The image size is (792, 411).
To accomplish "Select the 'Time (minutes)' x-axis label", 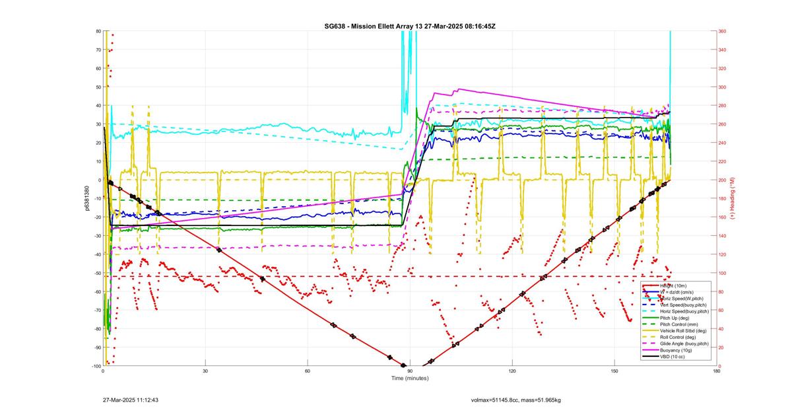I will point(410,379).
